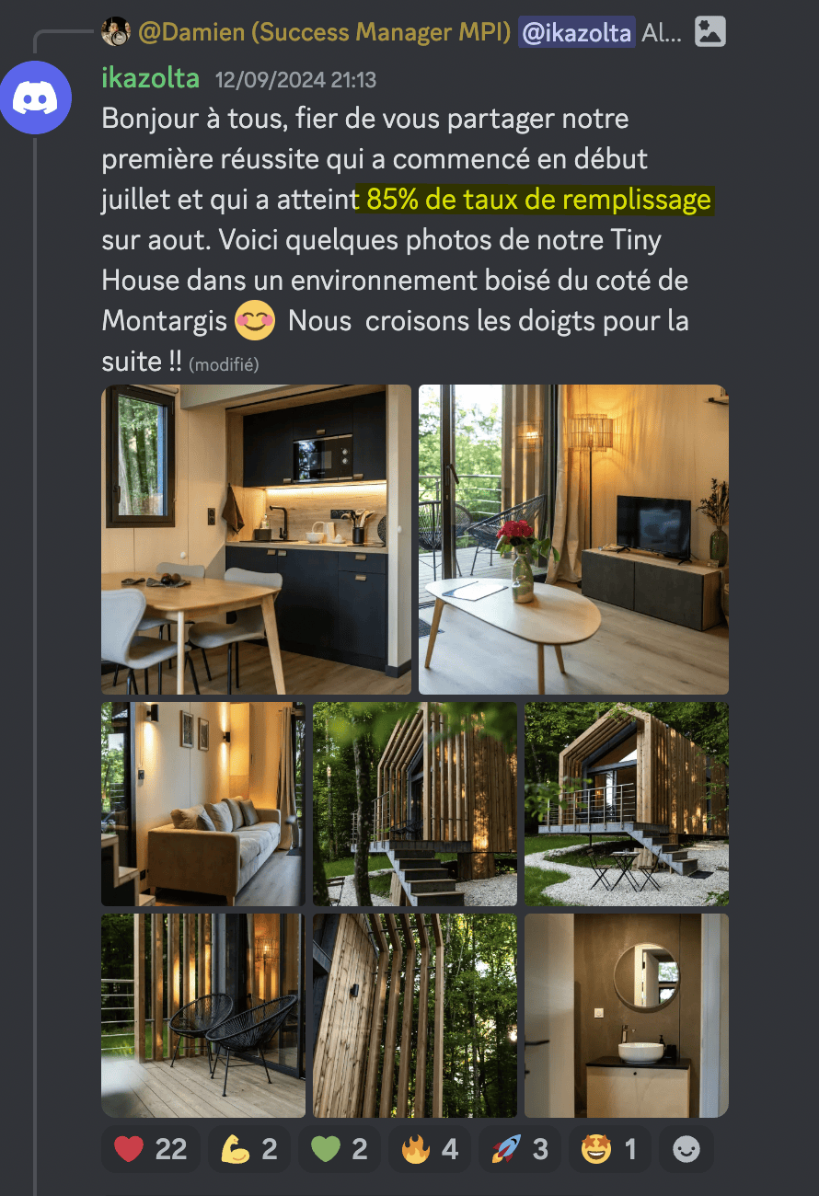Click the message timestamp 12/09/2024 21:13
Image resolution: width=819 pixels, height=1196 pixels.
pyautogui.click(x=295, y=80)
